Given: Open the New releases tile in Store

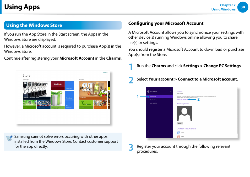Looking at the screenshot, I should 70,105.
